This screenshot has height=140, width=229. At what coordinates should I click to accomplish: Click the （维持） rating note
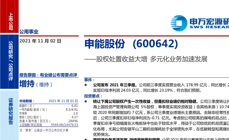click(44, 85)
